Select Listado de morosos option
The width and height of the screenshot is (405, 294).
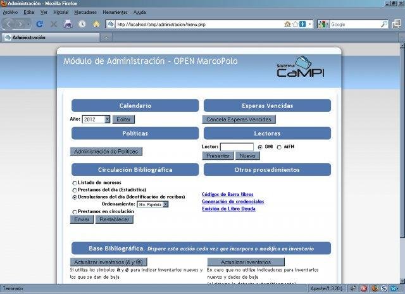click(75, 183)
